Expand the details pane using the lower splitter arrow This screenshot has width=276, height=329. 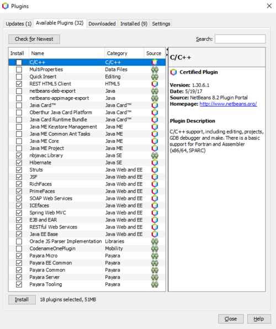167,55
